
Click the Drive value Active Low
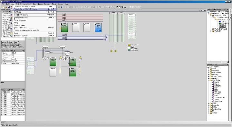coord(18,63)
